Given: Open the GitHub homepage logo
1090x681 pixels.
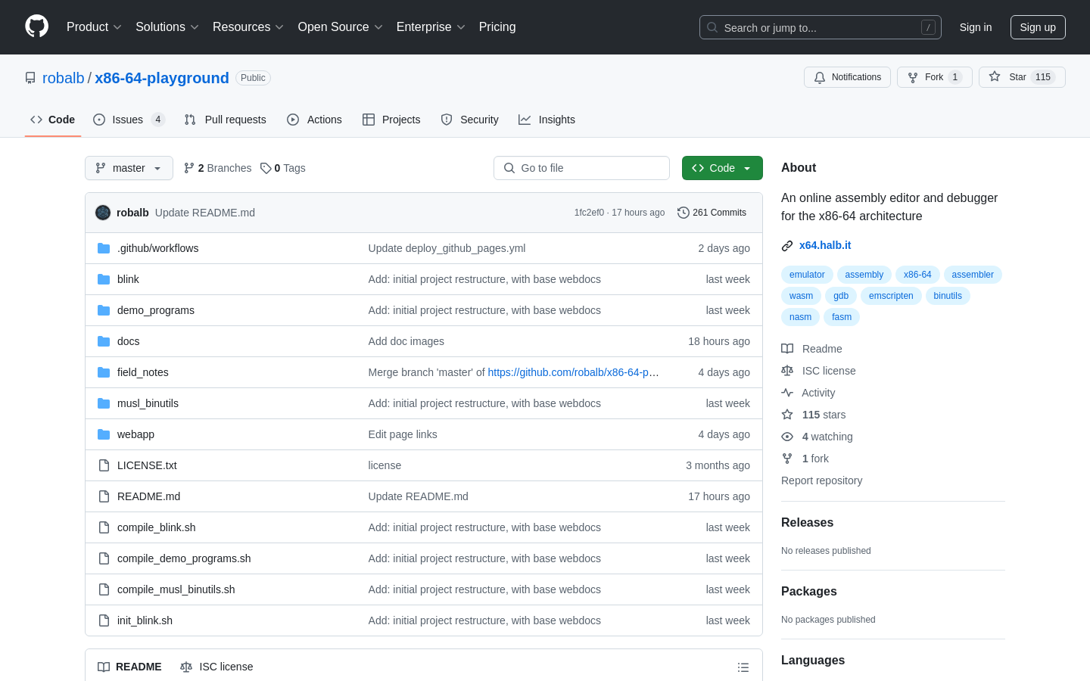Looking at the screenshot, I should coord(36,26).
